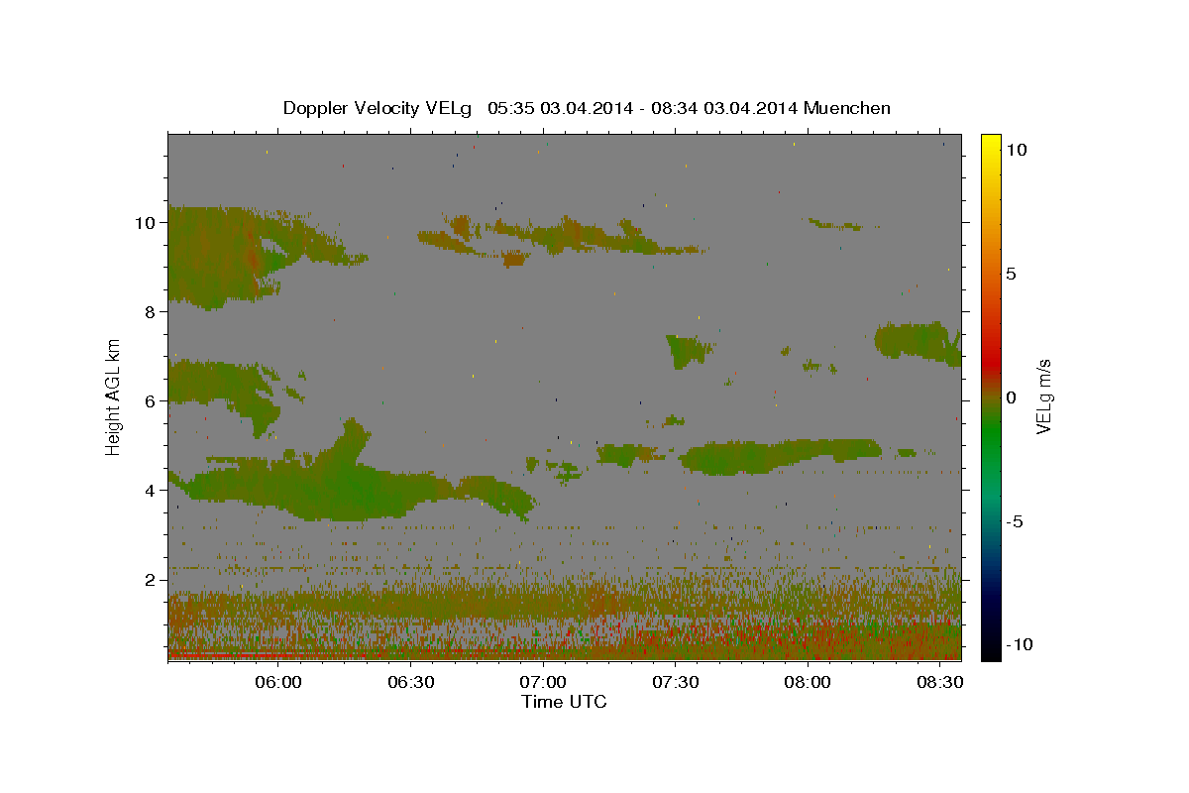Image resolution: width=1189 pixels, height=793 pixels.
Task: Click the 'Time UTC' axis label
Action: point(564,702)
